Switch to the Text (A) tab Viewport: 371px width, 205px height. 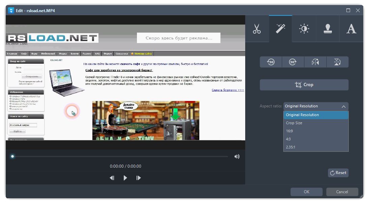pyautogui.click(x=351, y=29)
